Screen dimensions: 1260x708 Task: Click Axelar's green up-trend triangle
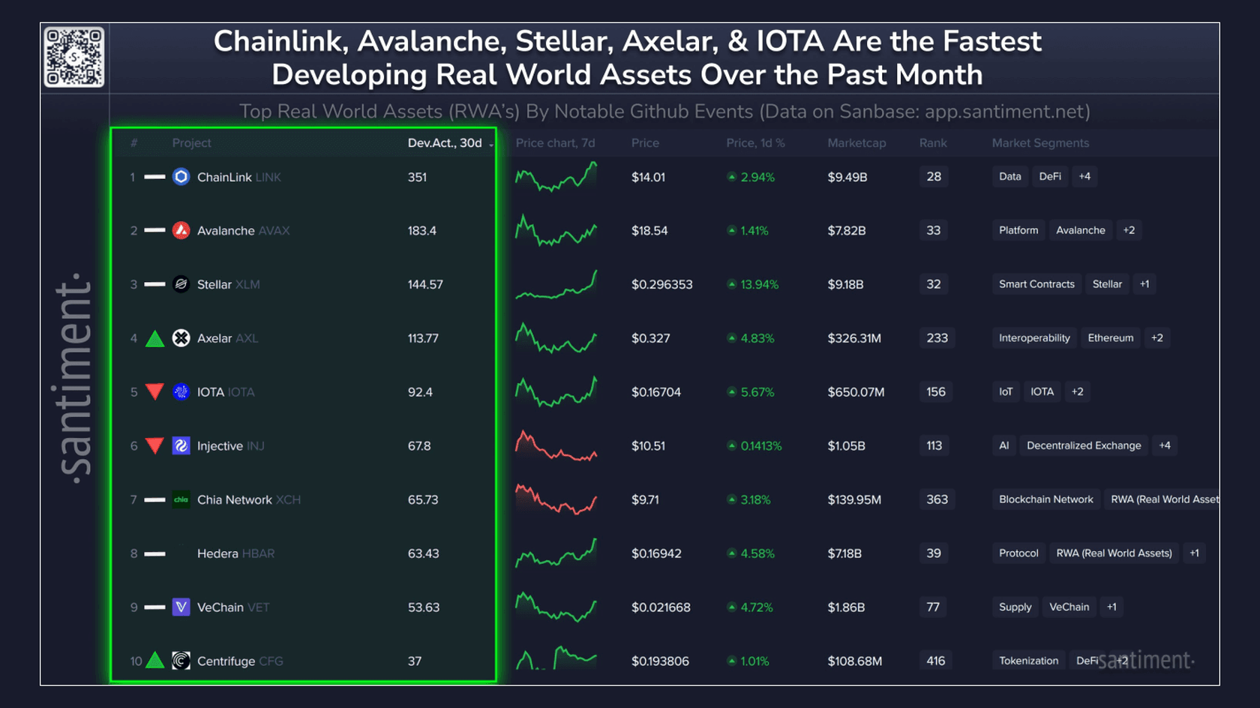(x=154, y=338)
